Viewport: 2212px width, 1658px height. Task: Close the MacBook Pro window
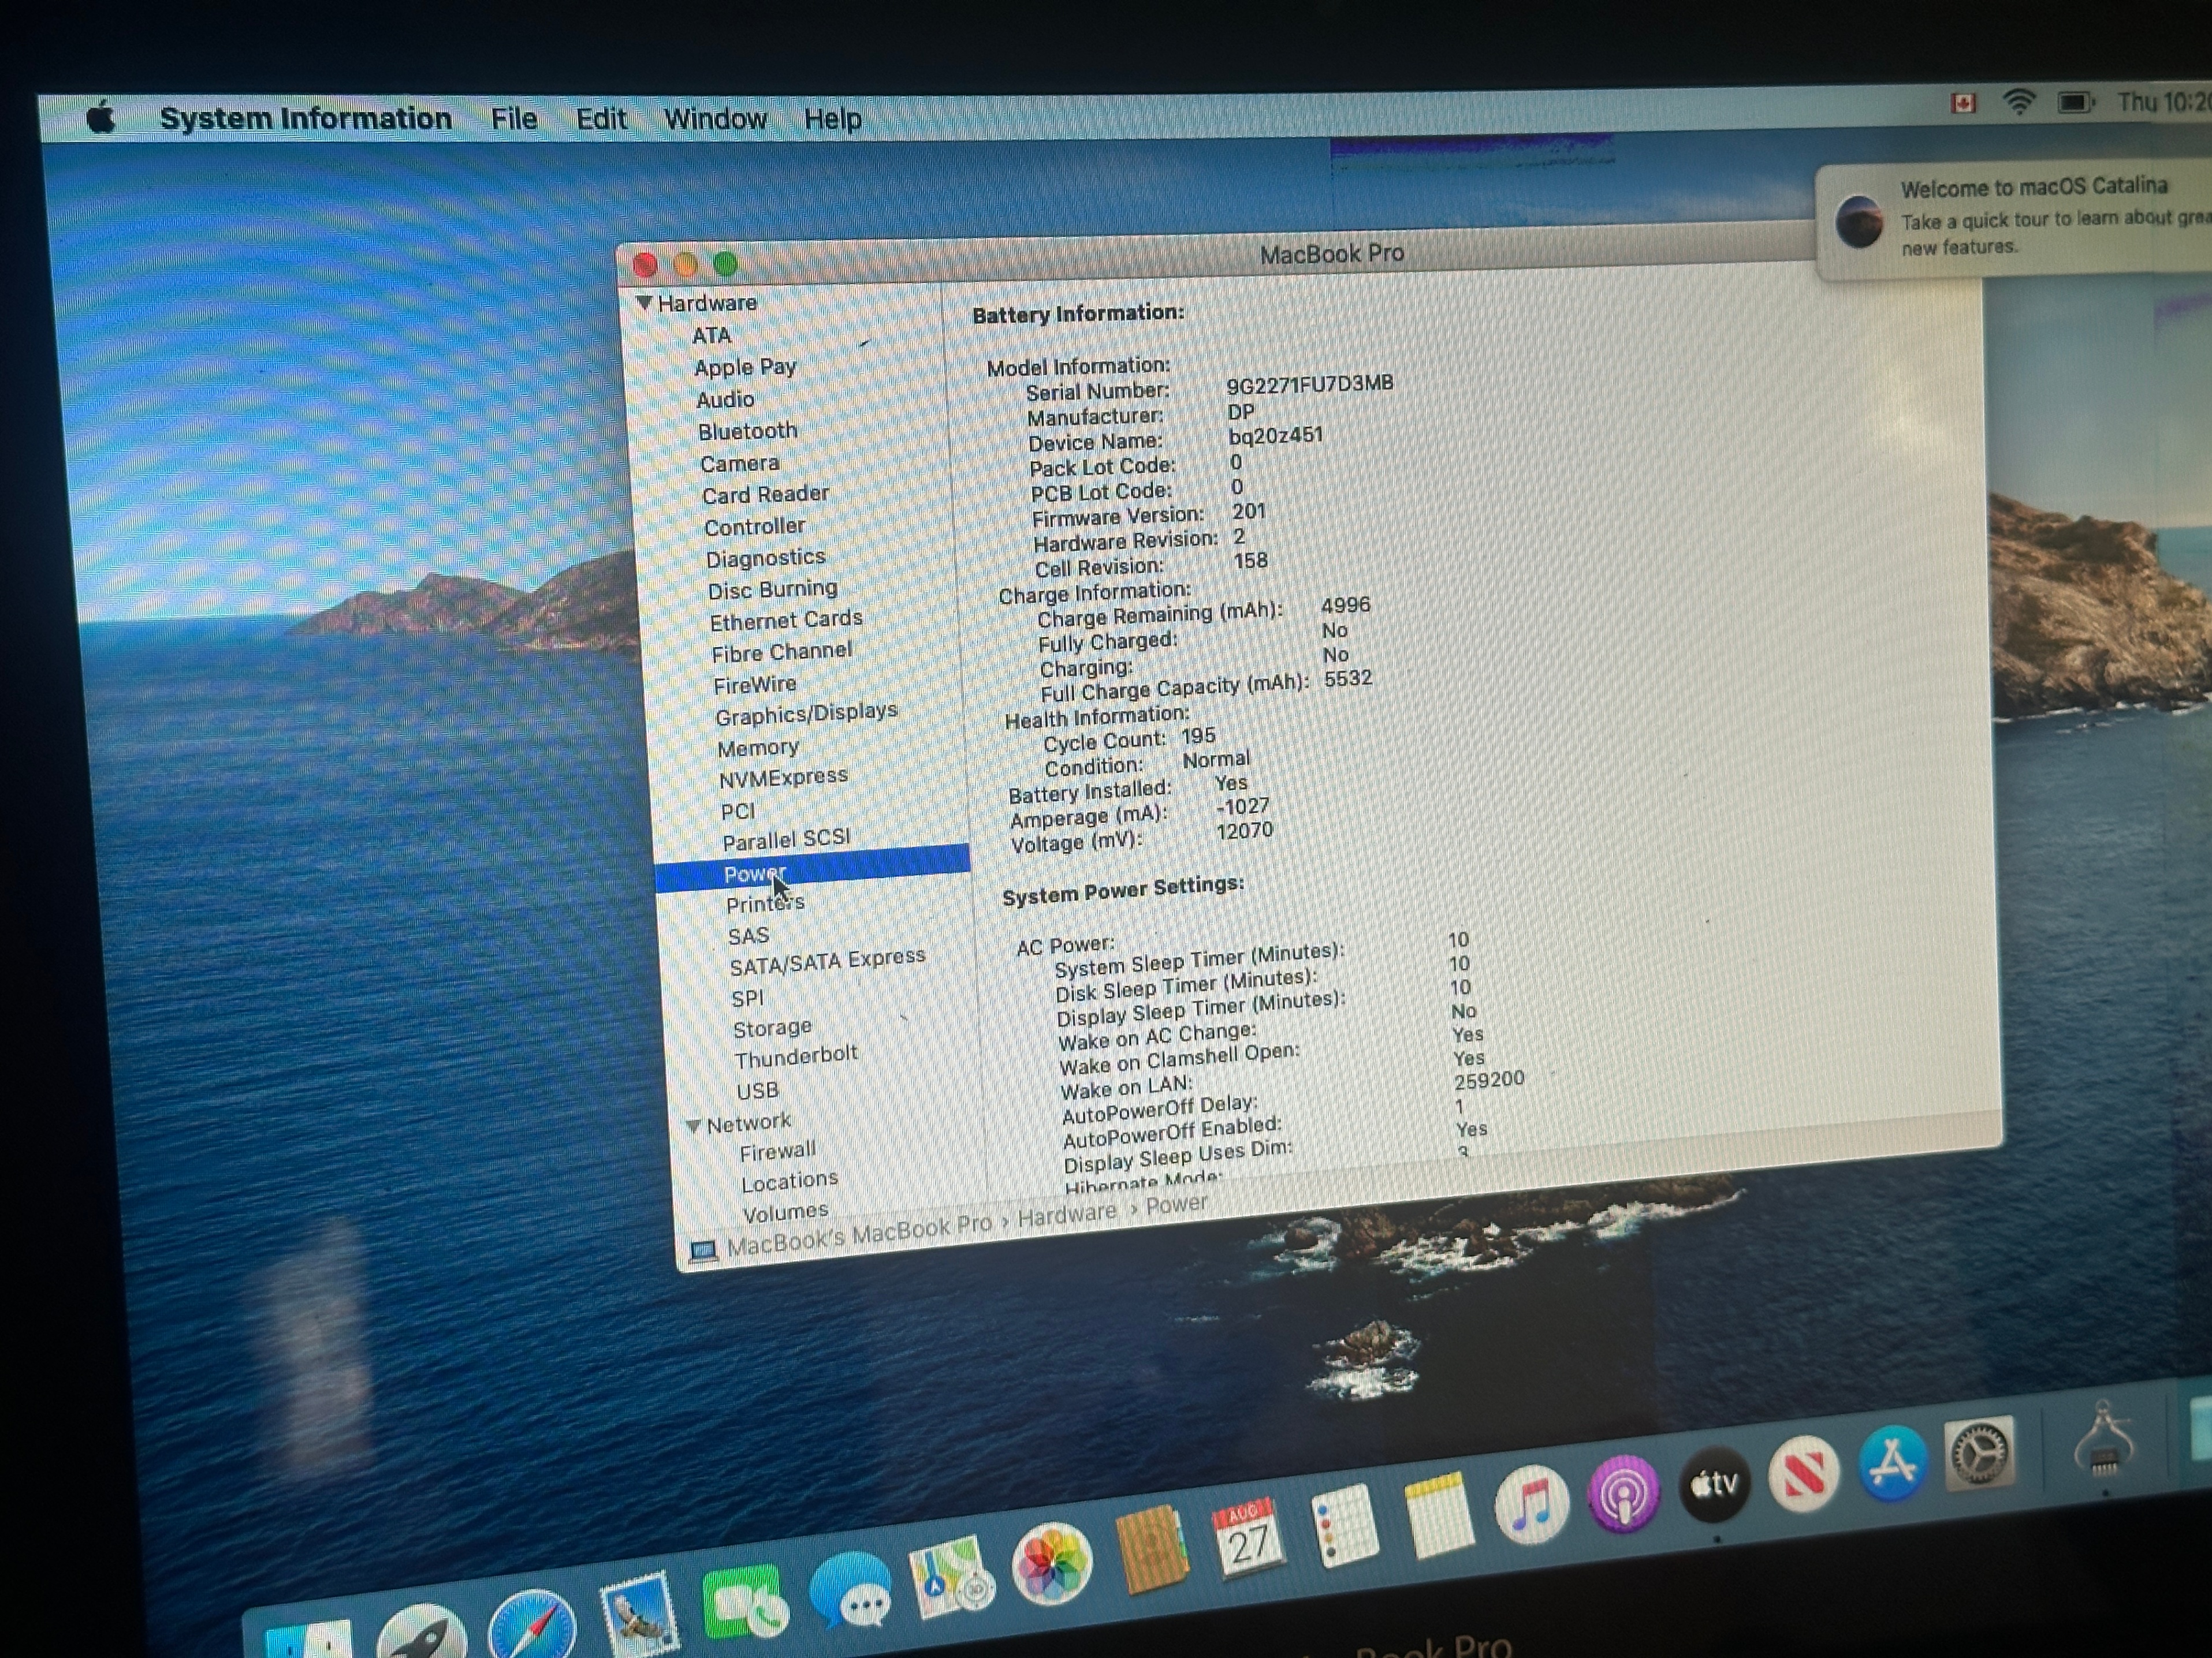tap(645, 265)
